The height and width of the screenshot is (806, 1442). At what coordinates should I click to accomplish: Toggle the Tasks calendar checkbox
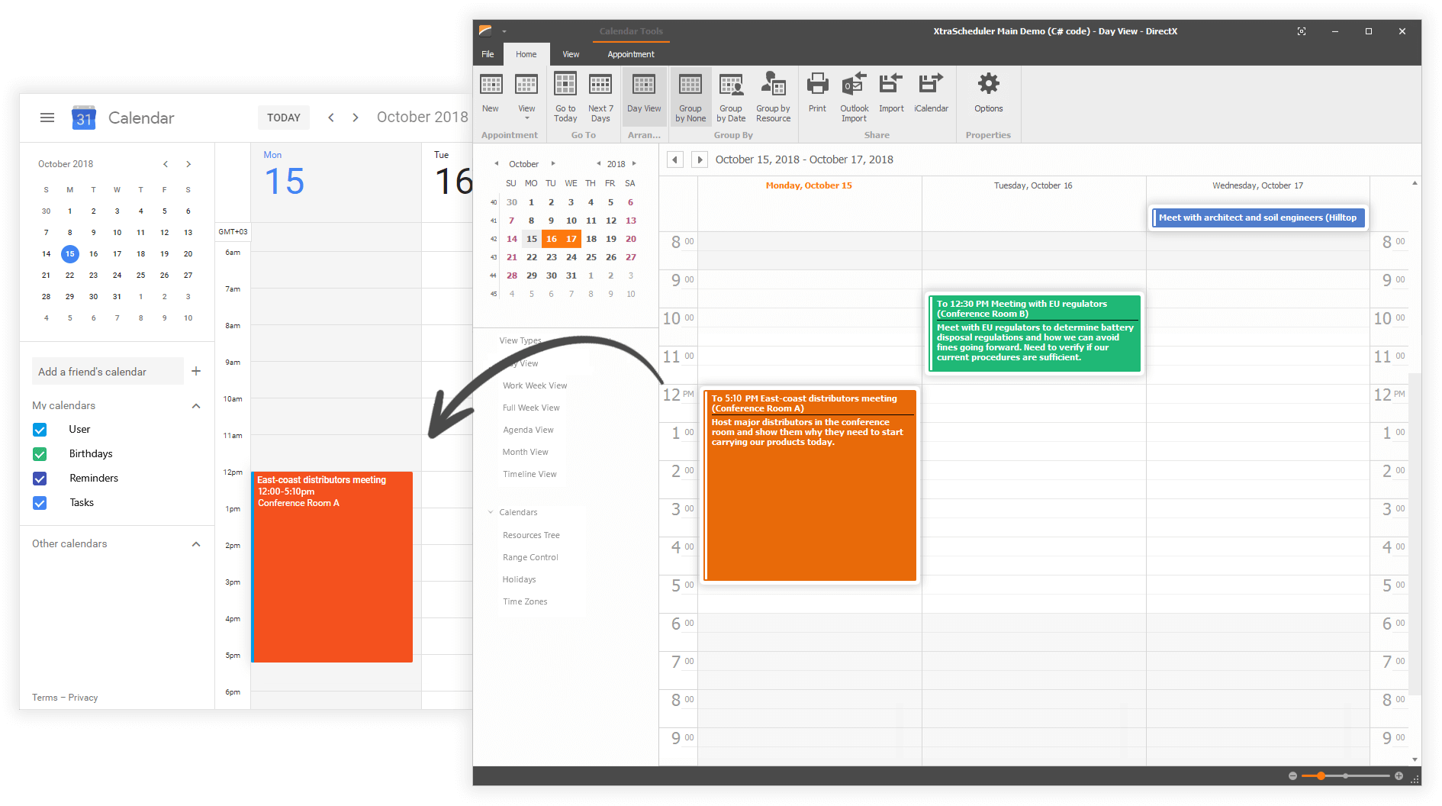click(40, 503)
